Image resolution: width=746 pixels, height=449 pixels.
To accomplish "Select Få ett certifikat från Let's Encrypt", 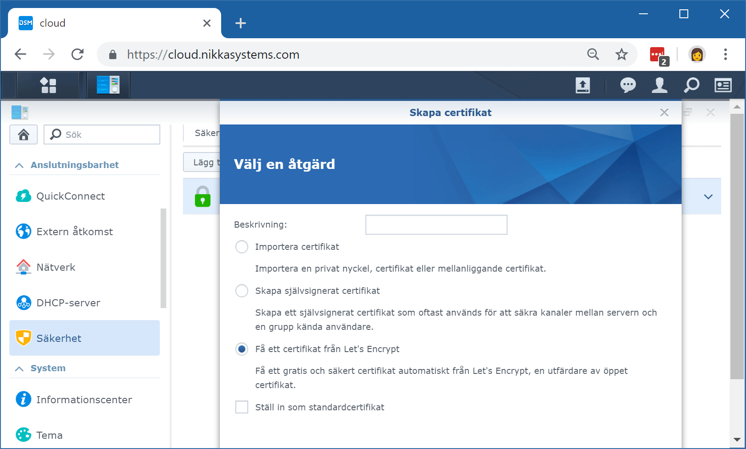I will (x=242, y=349).
